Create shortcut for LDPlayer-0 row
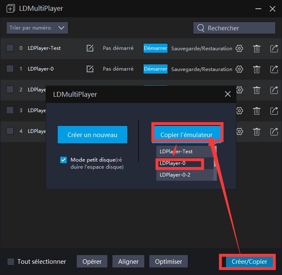The height and width of the screenshot is (275, 282). point(274,69)
